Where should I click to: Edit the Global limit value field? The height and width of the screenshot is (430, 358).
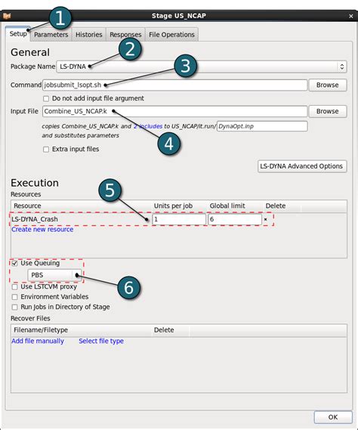[235, 219]
